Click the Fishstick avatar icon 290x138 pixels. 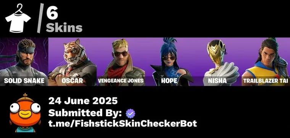click(25, 112)
